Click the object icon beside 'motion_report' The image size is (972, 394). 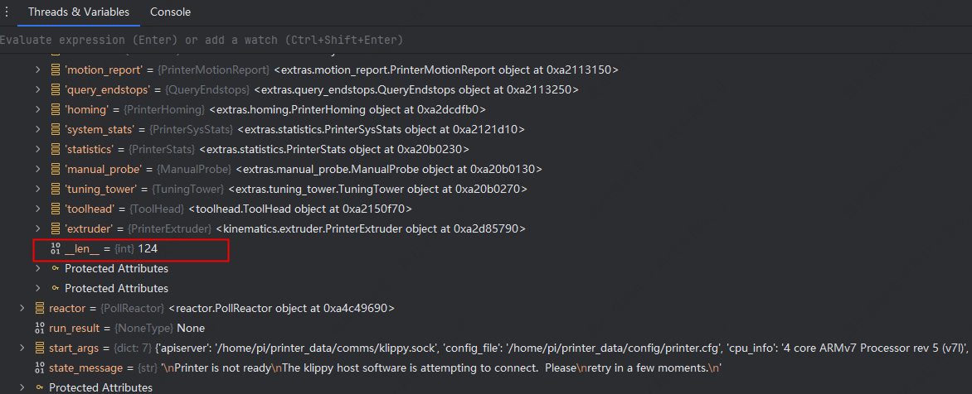(x=56, y=70)
